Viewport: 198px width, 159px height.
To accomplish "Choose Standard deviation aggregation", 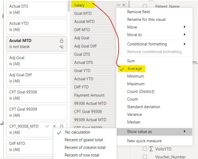I will (x=155, y=107).
